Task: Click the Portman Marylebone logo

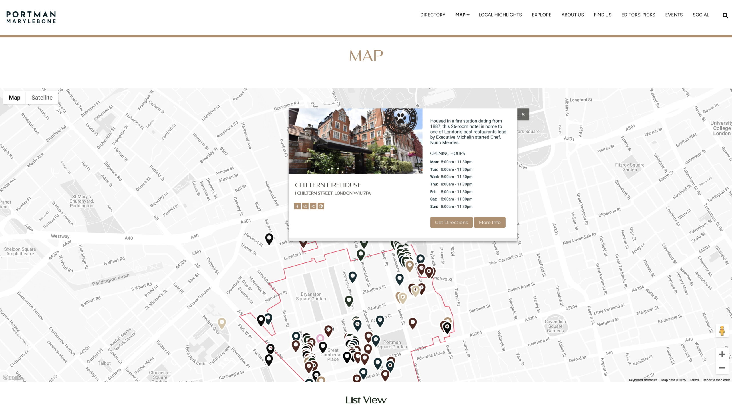Action: click(31, 17)
